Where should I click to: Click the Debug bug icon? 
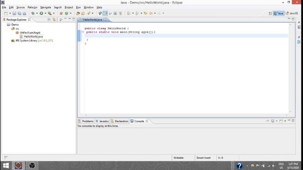click(33, 13)
